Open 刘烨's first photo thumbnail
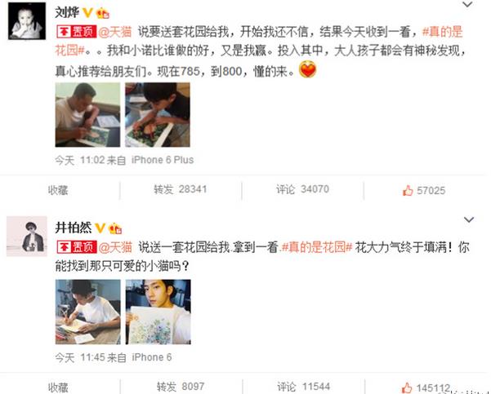The image size is (491, 394). 87,115
